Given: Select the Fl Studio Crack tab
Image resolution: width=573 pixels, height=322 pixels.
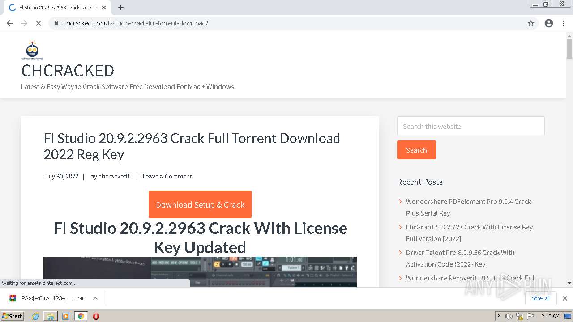Looking at the screenshot, I should (57, 8).
